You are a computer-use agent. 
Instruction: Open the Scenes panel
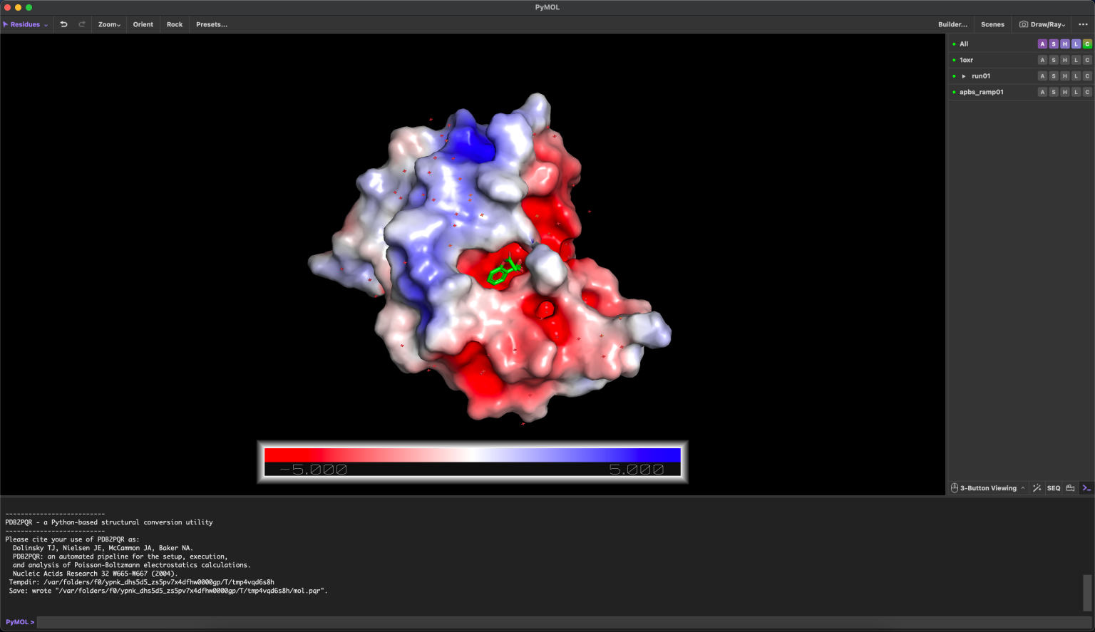pos(992,24)
